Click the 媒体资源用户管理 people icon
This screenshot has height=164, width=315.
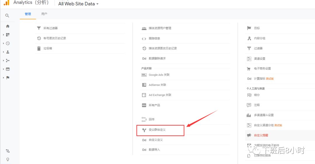pos(144,28)
